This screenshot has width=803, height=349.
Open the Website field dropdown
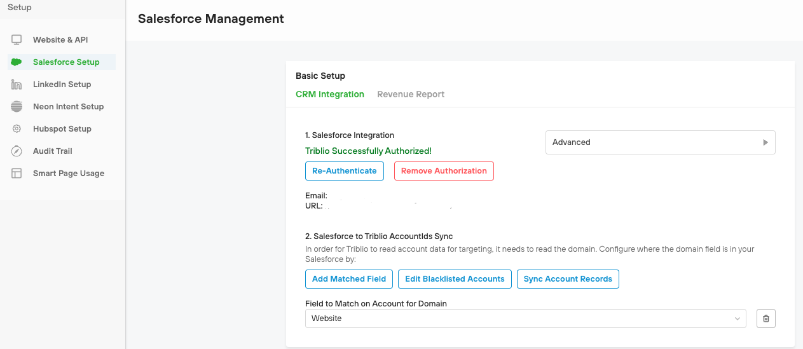(x=525, y=318)
